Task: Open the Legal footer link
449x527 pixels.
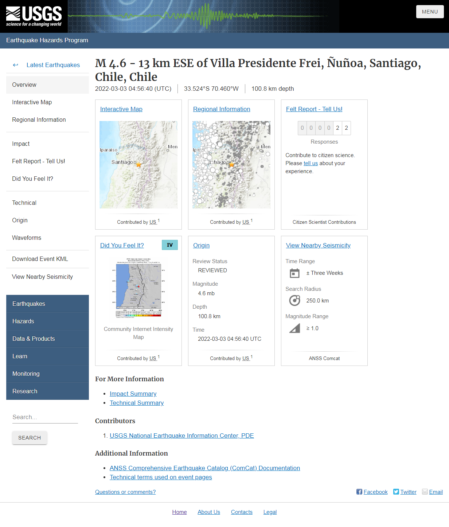Action: point(270,512)
